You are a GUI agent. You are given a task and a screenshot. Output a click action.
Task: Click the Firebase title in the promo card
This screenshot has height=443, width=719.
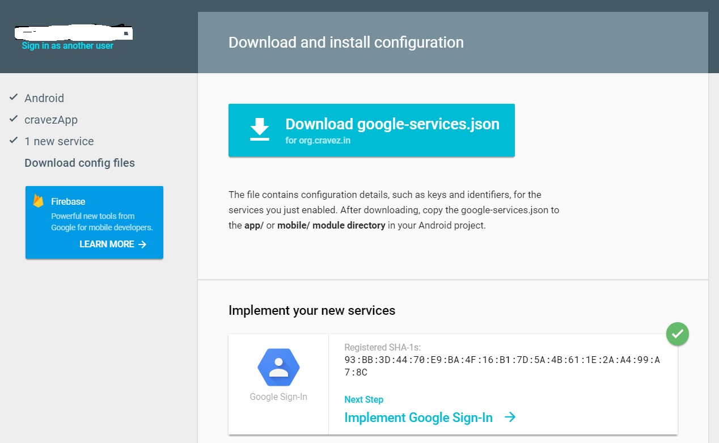click(x=68, y=201)
